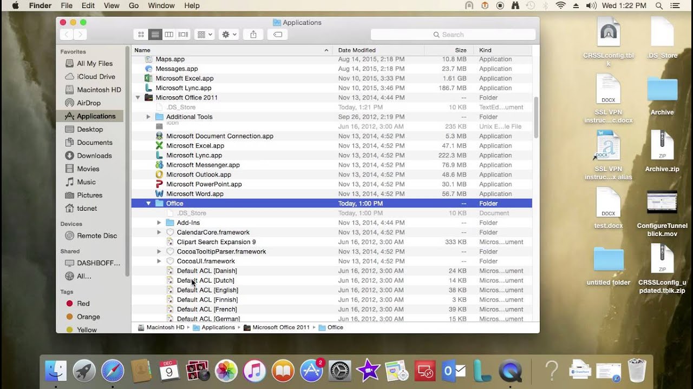Open the Window menu
Image resolution: width=693 pixels, height=389 pixels.
coord(161,5)
